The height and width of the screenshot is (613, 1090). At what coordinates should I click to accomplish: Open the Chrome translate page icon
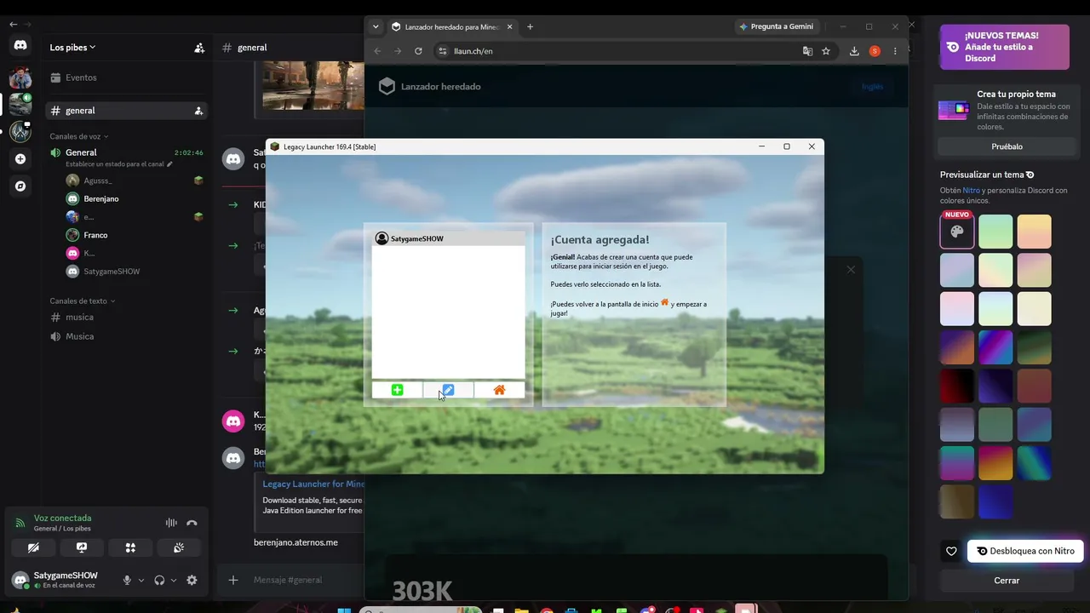pyautogui.click(x=807, y=51)
